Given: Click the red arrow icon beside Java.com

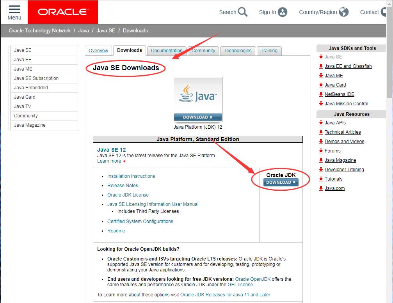Looking at the screenshot, I should 321,188.
